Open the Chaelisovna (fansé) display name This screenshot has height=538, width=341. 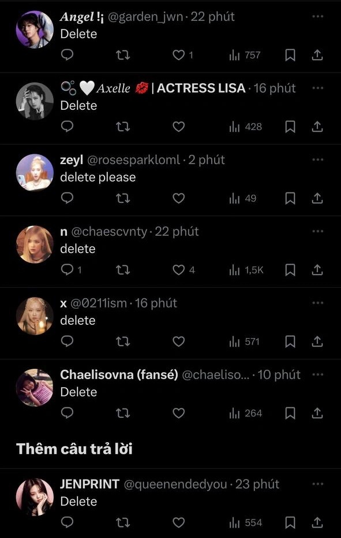coord(119,374)
